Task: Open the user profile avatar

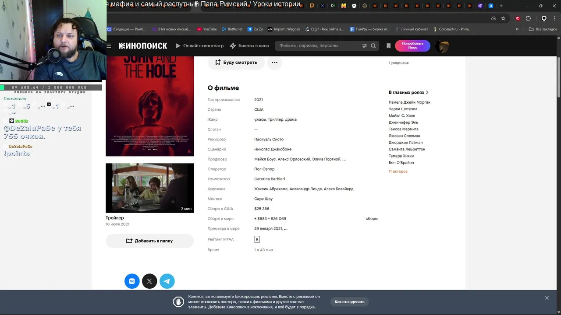Action: point(442,46)
